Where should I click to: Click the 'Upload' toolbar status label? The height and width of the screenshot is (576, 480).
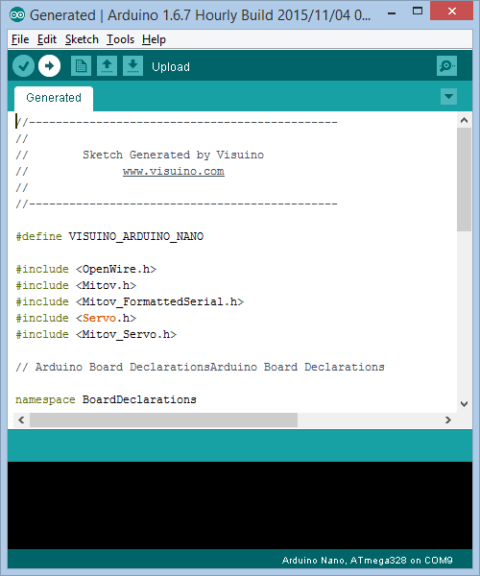(x=171, y=67)
